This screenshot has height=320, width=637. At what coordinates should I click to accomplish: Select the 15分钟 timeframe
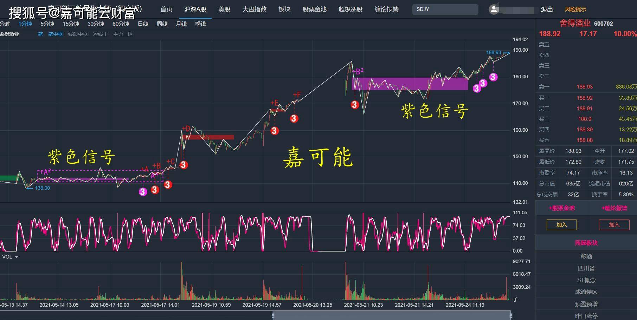point(71,24)
